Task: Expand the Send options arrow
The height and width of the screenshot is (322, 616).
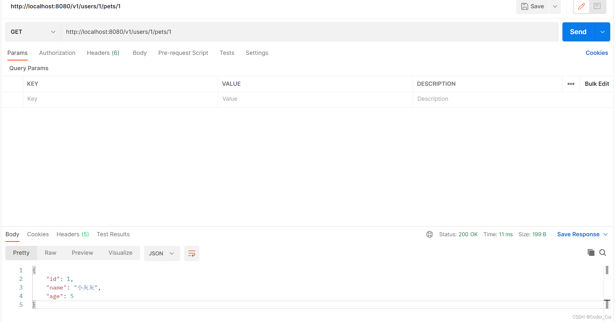Action: 603,32
